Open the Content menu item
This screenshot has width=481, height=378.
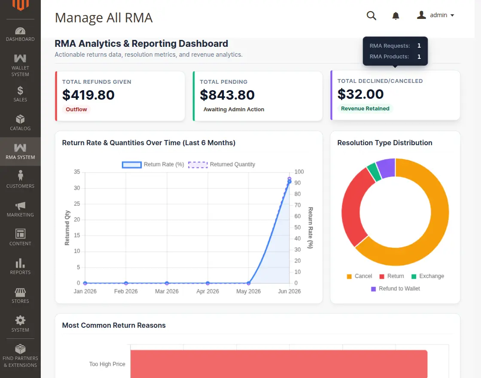tap(20, 238)
